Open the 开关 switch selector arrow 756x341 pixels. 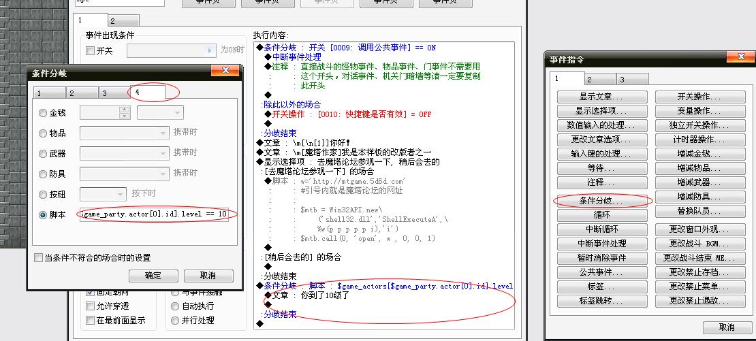pyautogui.click(x=209, y=50)
